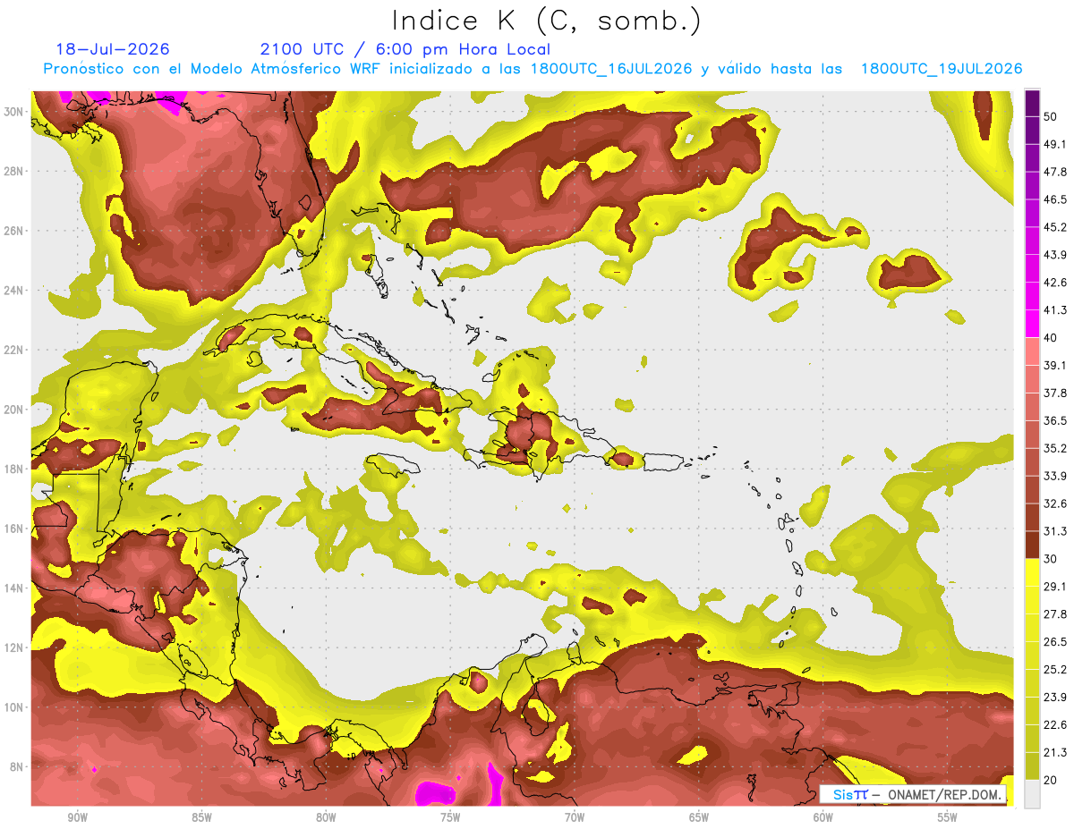Click the '24N' latitude label
The image size is (1074, 829).
click(x=14, y=290)
